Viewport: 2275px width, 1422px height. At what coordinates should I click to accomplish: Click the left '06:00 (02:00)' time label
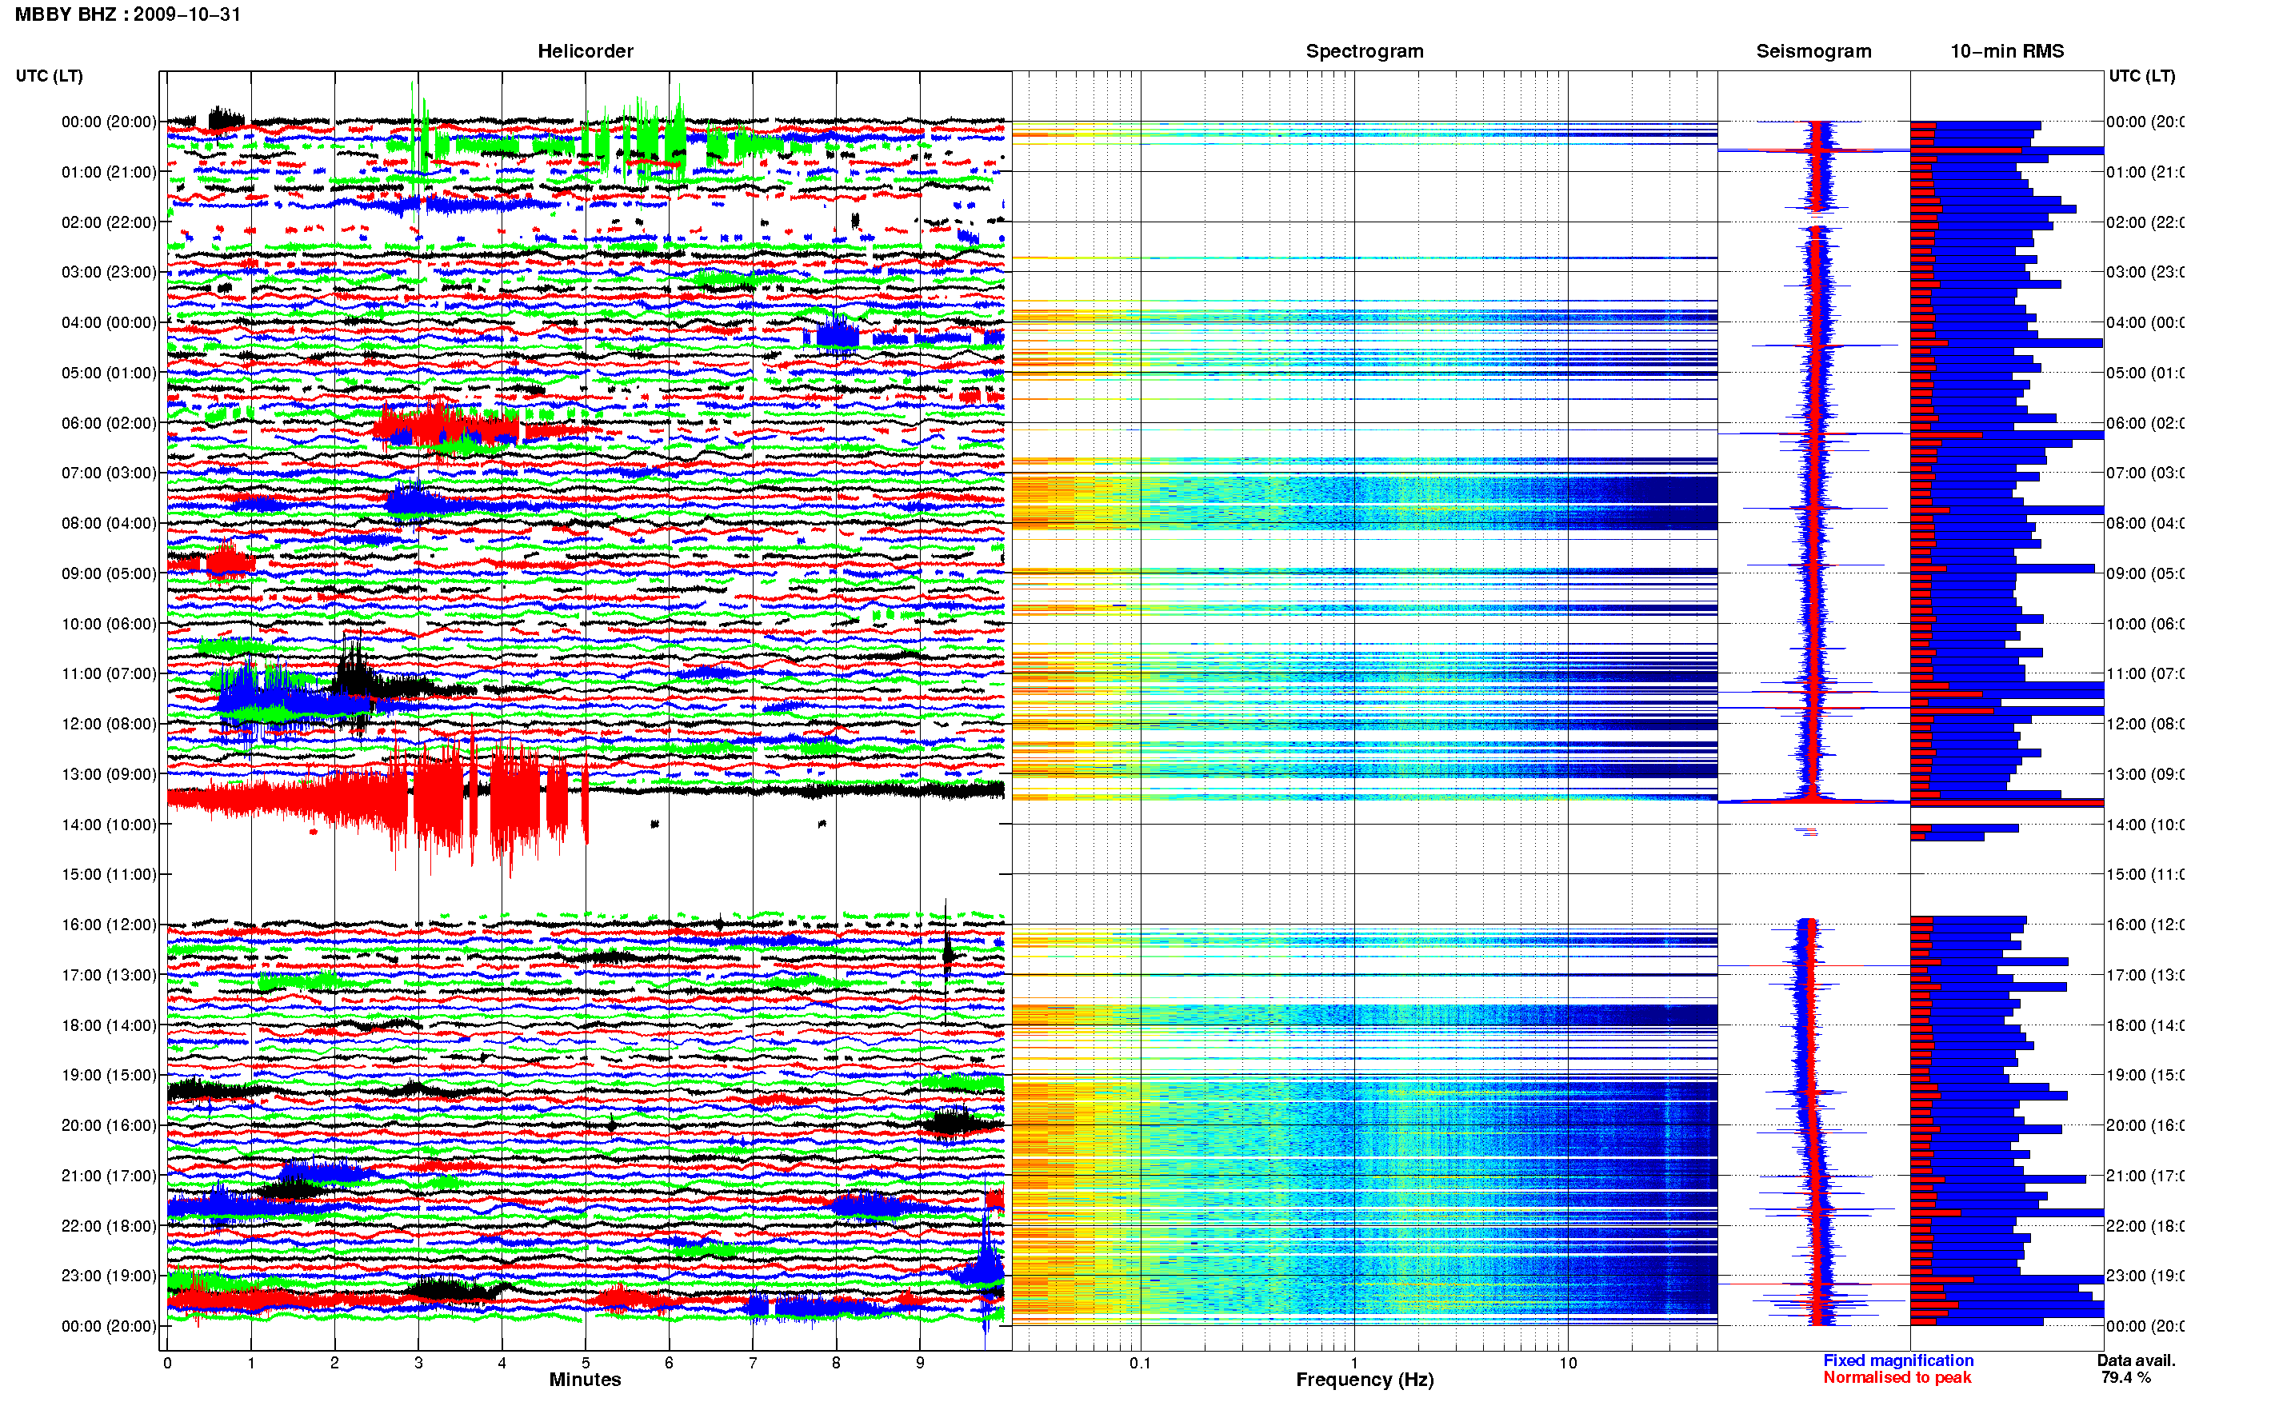click(x=109, y=423)
